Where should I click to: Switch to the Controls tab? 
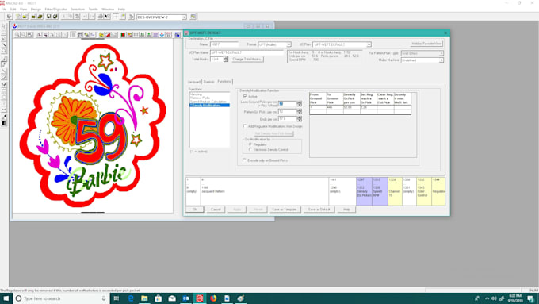[x=208, y=82]
